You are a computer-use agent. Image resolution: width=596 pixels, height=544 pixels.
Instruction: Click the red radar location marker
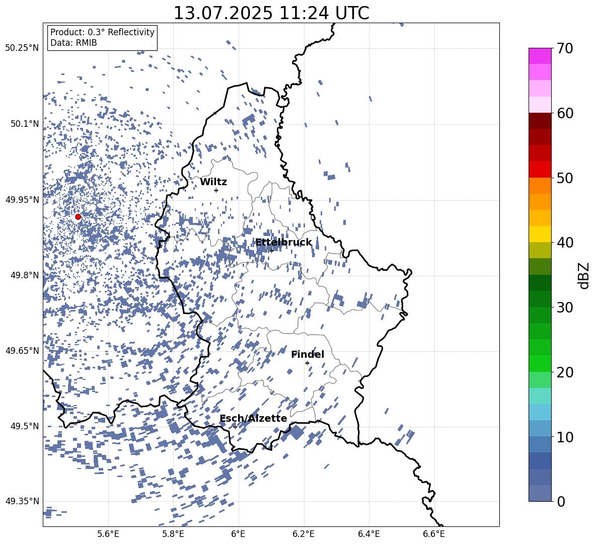tap(78, 217)
